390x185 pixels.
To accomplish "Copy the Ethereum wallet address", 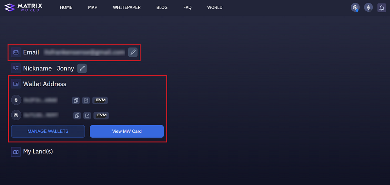I will pos(76,100).
